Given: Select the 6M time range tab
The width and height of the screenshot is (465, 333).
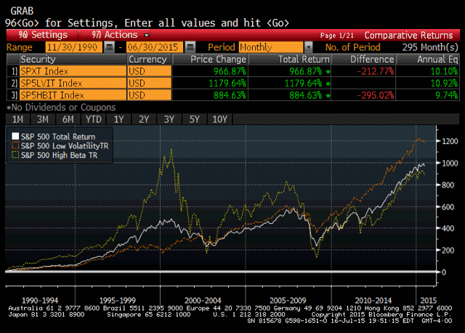Looking at the screenshot, I should 68,119.
